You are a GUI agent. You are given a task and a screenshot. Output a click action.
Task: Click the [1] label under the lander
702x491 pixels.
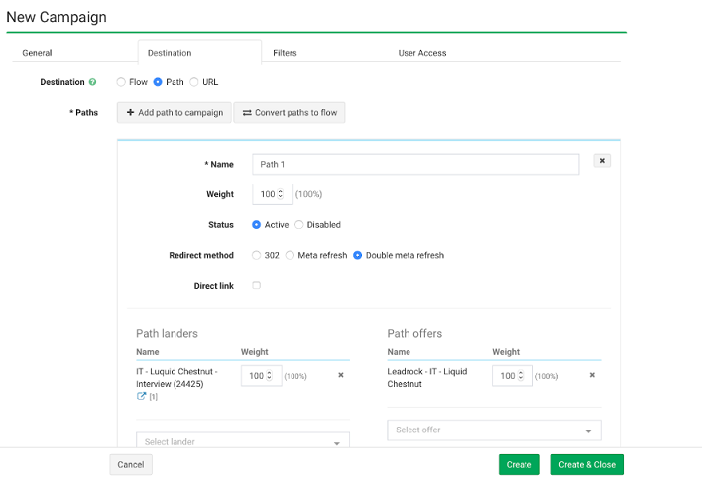153,397
